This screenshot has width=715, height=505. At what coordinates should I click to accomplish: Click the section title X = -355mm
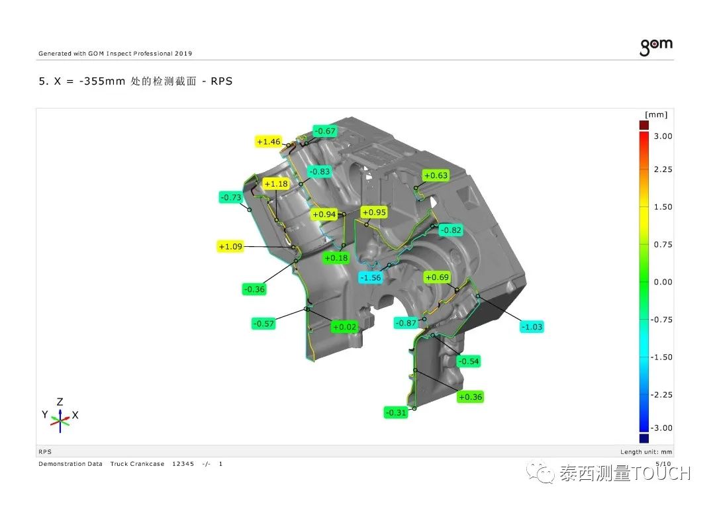(x=136, y=81)
